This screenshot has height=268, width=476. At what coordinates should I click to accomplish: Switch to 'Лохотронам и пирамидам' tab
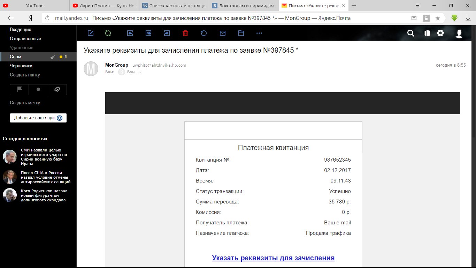(x=244, y=6)
